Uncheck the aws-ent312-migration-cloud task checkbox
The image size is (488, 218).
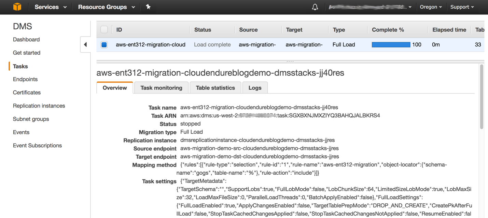104,45
